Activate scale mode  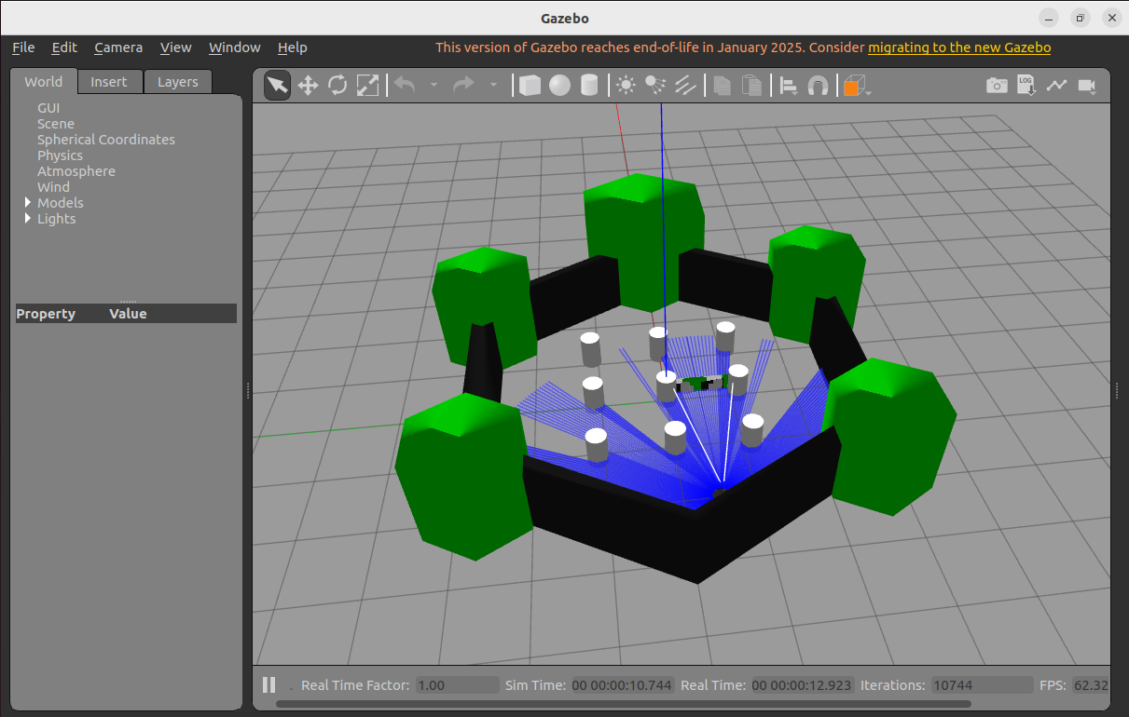click(x=367, y=85)
